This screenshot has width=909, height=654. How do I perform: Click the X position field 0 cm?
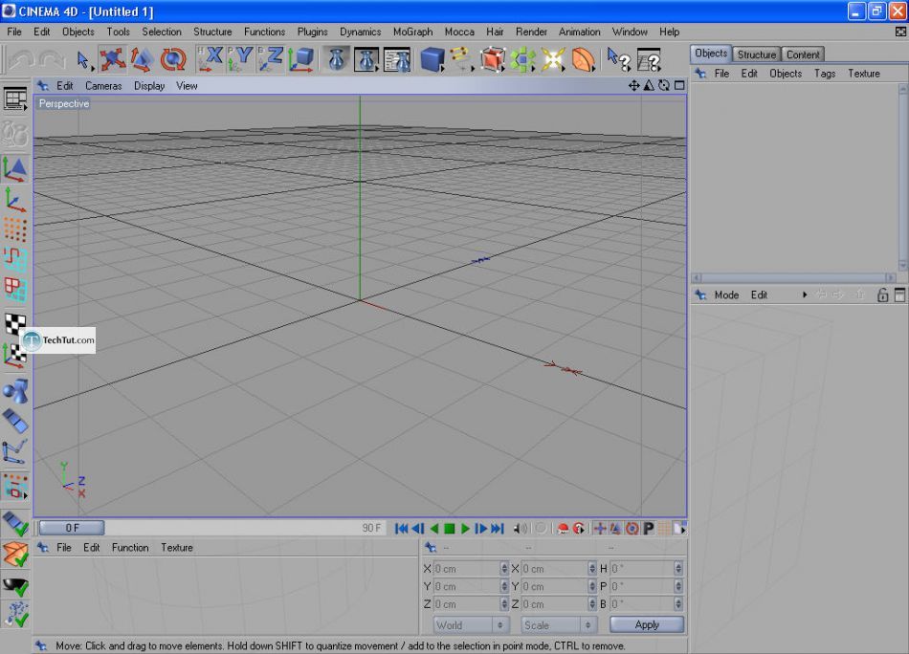(x=466, y=569)
